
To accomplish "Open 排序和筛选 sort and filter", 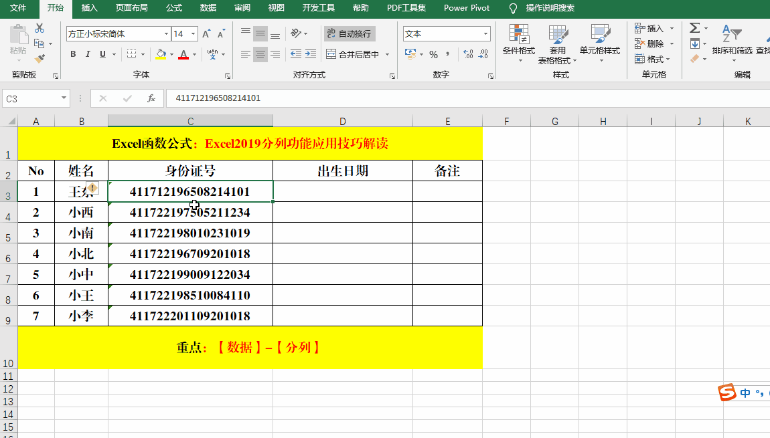I will coord(732,42).
